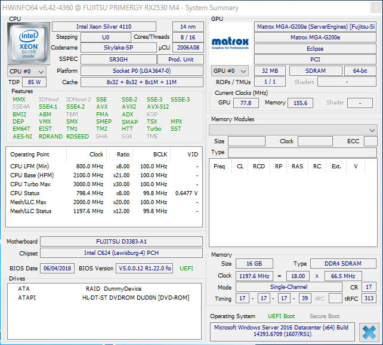Click the Intel Xeon Silver 4110 name field
Screen dimensions: 383x345
(104, 26)
